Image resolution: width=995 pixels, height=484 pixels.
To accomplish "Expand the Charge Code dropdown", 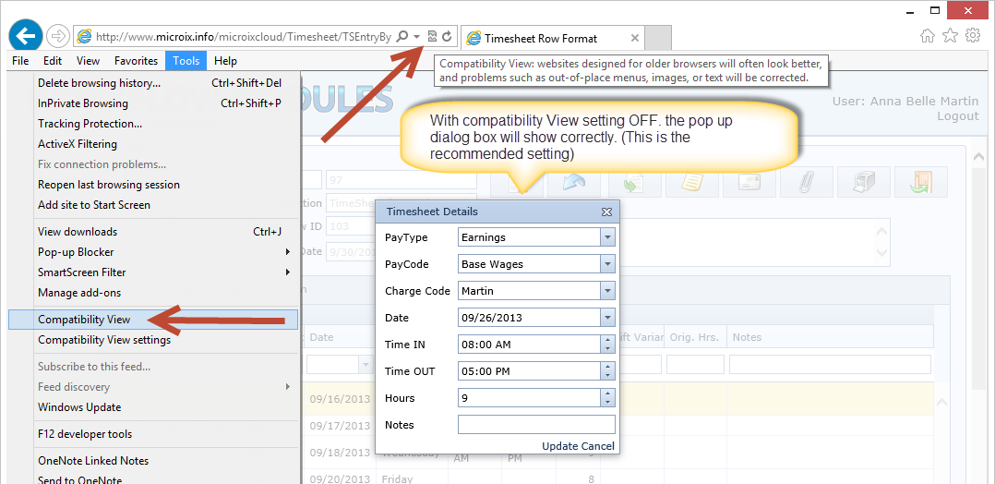I will pos(607,291).
